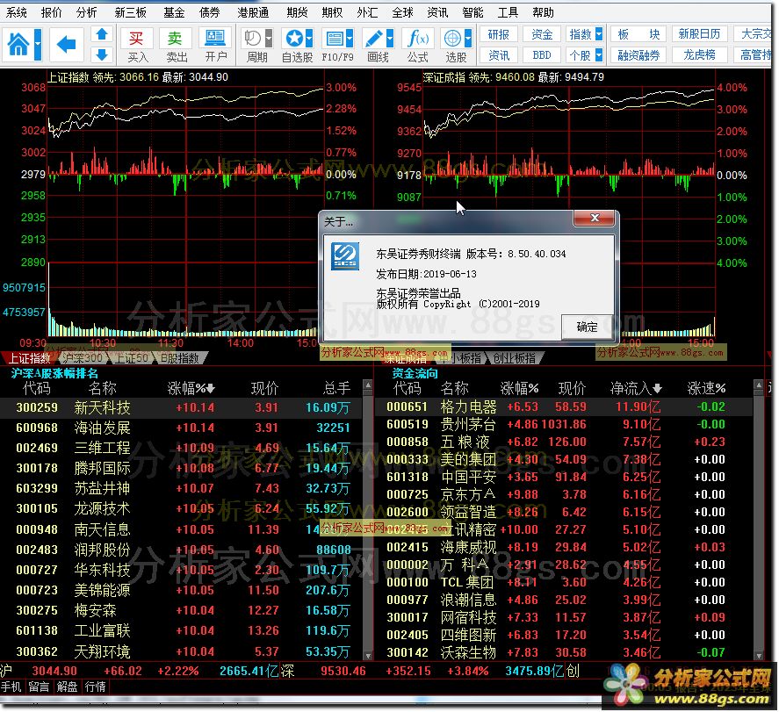
Task: Click scroll-up arrow of 涨幅排名 list
Action: tap(368, 385)
